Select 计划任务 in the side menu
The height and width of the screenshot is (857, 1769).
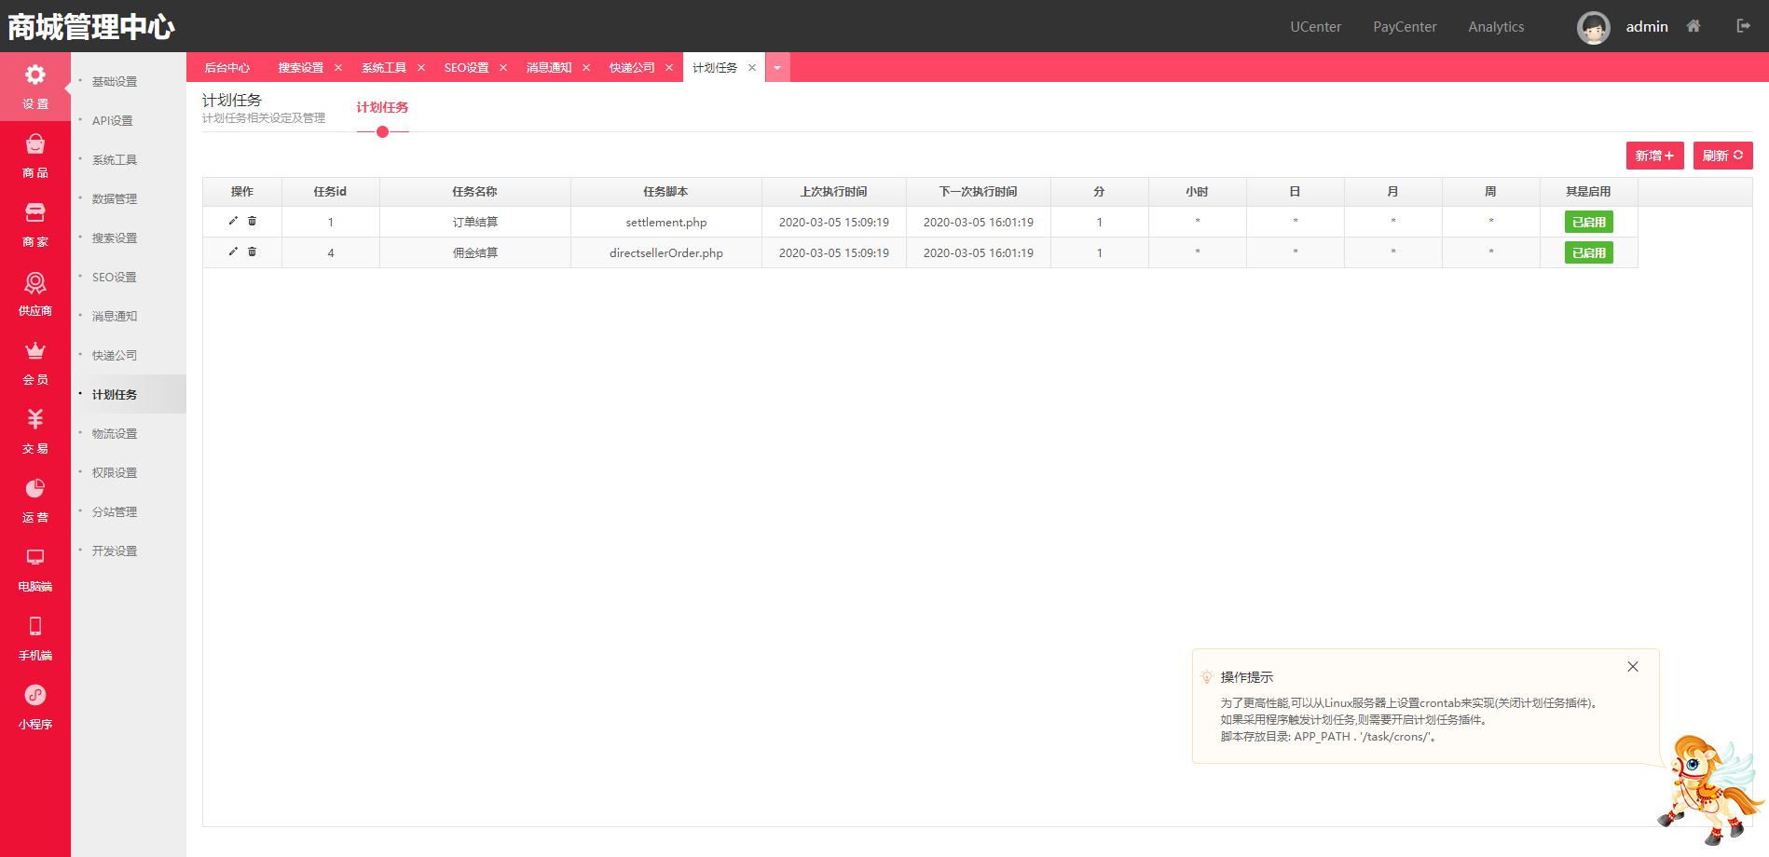[115, 395]
